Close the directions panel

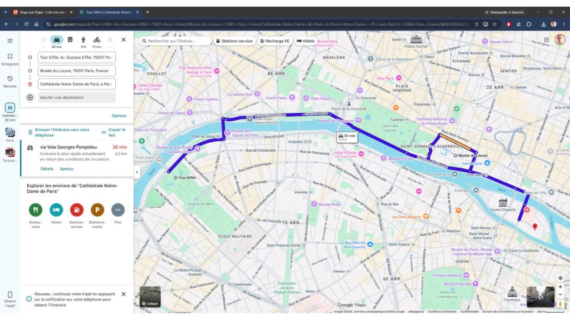pyautogui.click(x=124, y=40)
